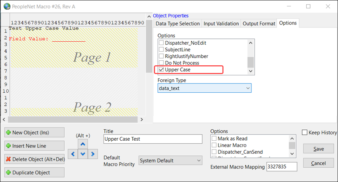
Task: Open Default Macro Priority dropdown
Action: tap(170, 161)
